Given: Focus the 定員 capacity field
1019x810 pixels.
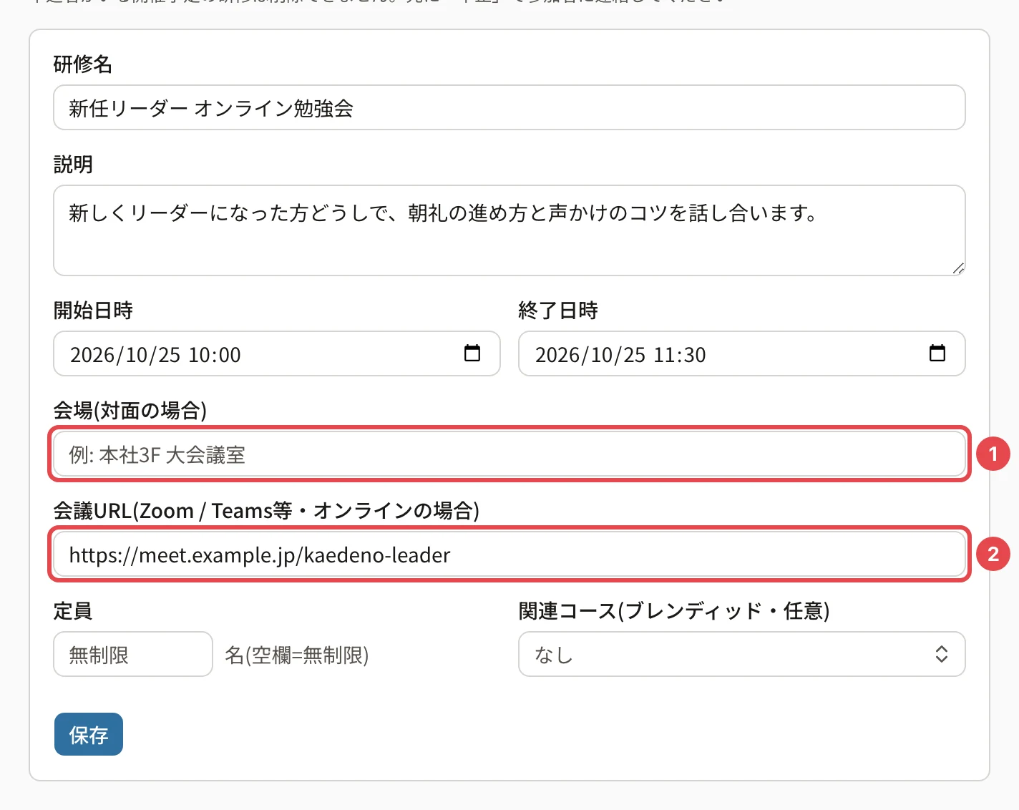Looking at the screenshot, I should tap(133, 654).
